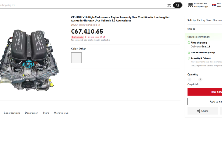Click Security & Privacy shield icon

pyautogui.click(x=189, y=58)
